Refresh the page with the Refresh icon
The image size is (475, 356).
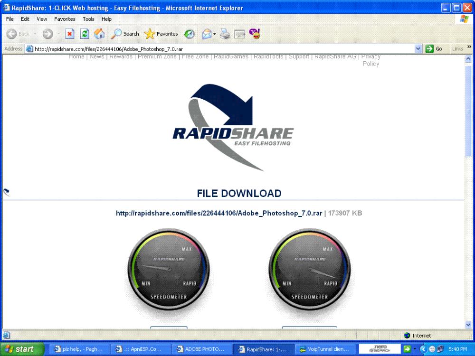pyautogui.click(x=85, y=34)
